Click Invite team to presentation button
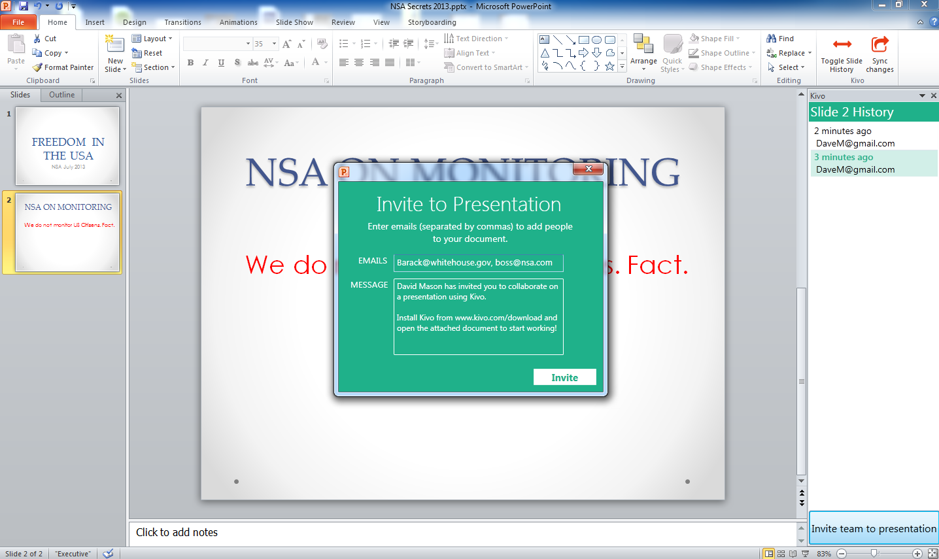The width and height of the screenshot is (939, 559). coord(874,528)
